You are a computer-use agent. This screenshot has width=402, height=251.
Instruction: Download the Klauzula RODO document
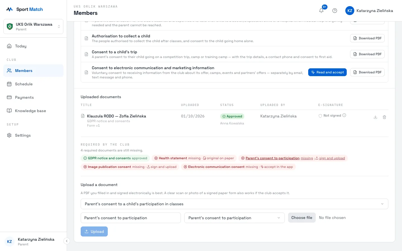point(375,117)
